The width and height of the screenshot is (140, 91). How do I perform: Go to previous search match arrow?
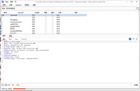(x=9, y=85)
